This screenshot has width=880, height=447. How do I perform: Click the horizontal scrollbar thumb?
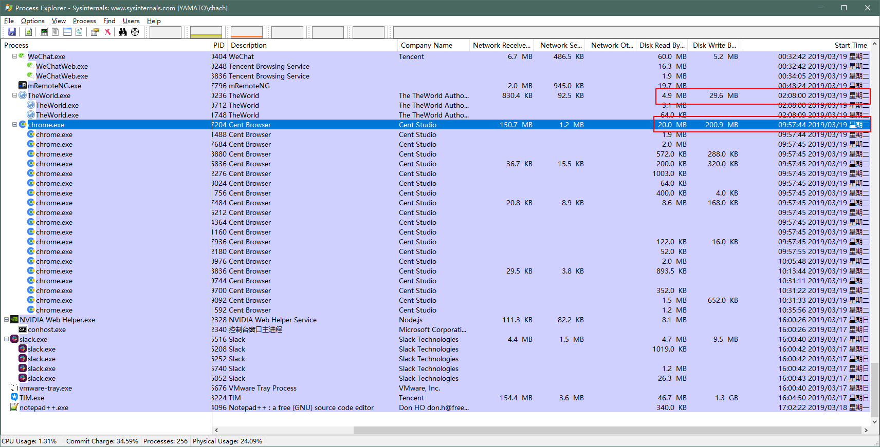[608, 430]
